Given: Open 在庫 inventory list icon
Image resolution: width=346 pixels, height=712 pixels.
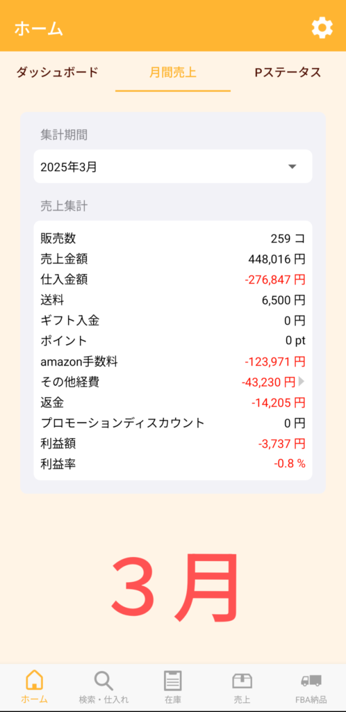Looking at the screenshot, I should point(173,681).
